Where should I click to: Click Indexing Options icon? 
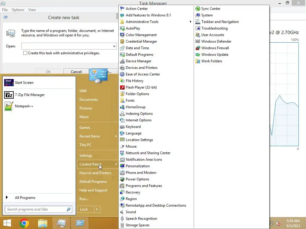[x=122, y=114]
